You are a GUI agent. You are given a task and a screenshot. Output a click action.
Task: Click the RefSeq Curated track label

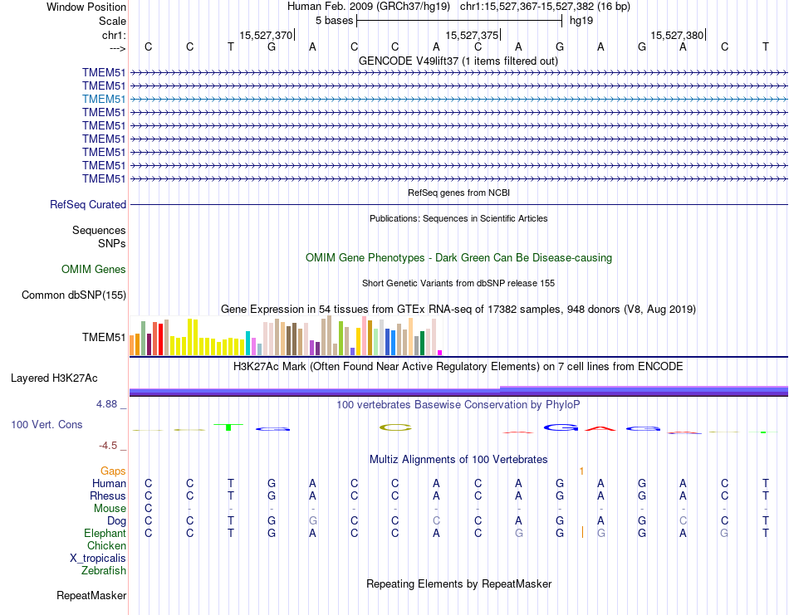click(88, 205)
